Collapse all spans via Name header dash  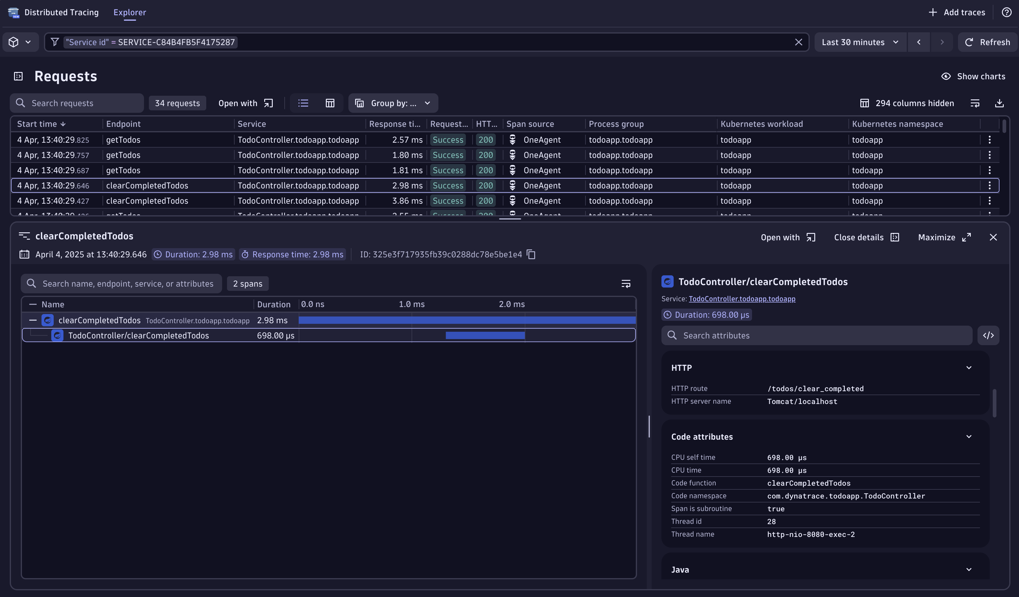[x=33, y=304]
